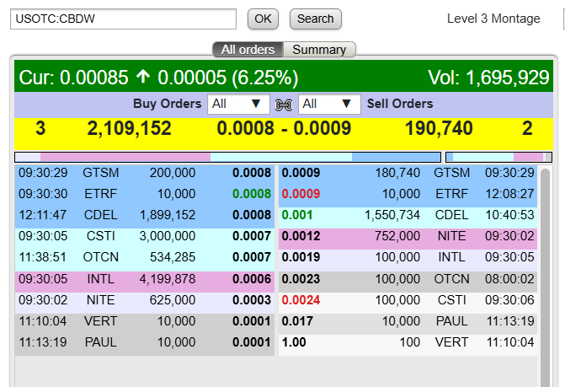Click the vertical scrollbar of the order list
Image resolution: width=565 pixels, height=387 pixels.
[545, 276]
